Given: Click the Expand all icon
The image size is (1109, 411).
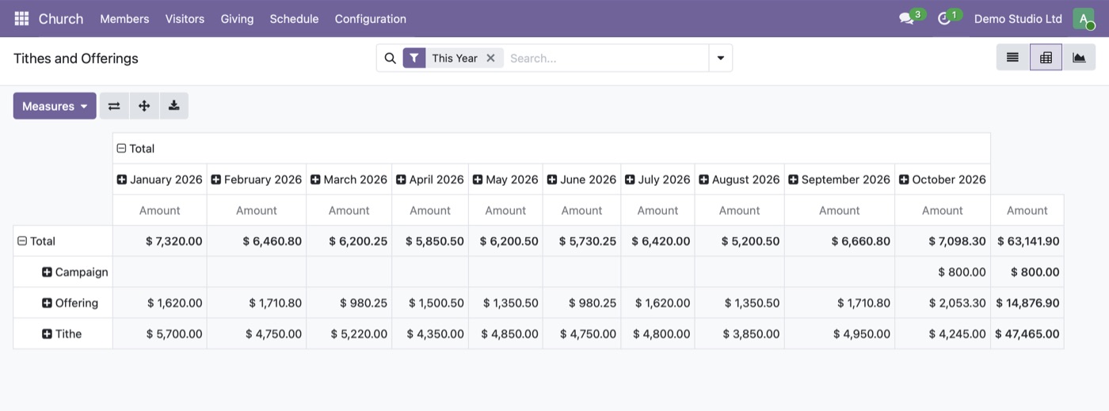Looking at the screenshot, I should pyautogui.click(x=144, y=106).
